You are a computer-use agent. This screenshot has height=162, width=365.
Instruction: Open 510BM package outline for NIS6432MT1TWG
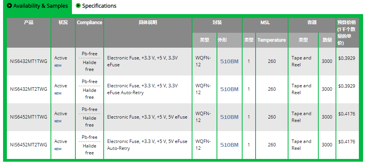point(229,61)
